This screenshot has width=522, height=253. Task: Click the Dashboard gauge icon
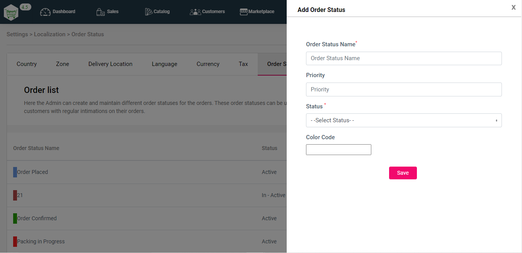pyautogui.click(x=45, y=12)
